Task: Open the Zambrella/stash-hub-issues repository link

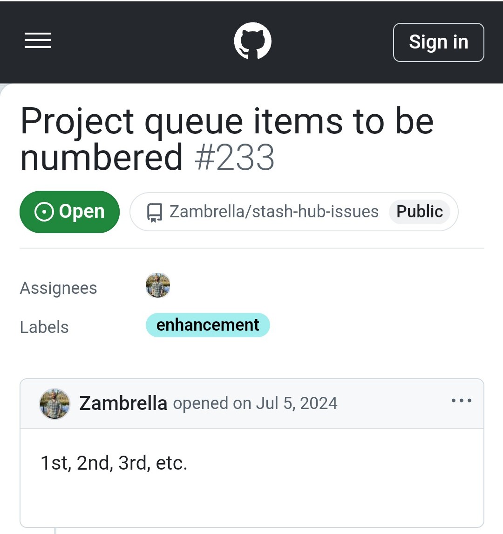Action: coord(274,212)
